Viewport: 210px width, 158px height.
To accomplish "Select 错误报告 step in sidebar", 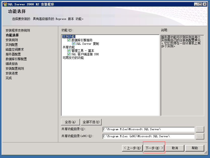I will (x=12, y=64).
